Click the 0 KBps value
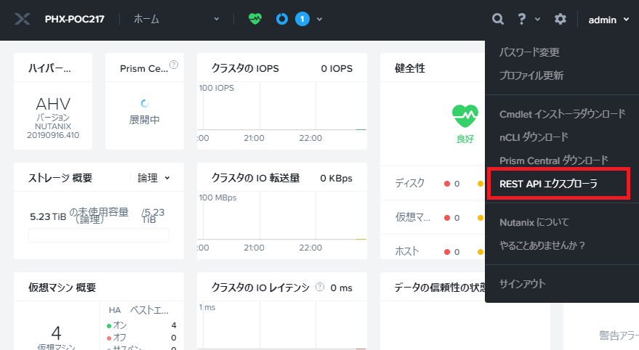 [336, 178]
